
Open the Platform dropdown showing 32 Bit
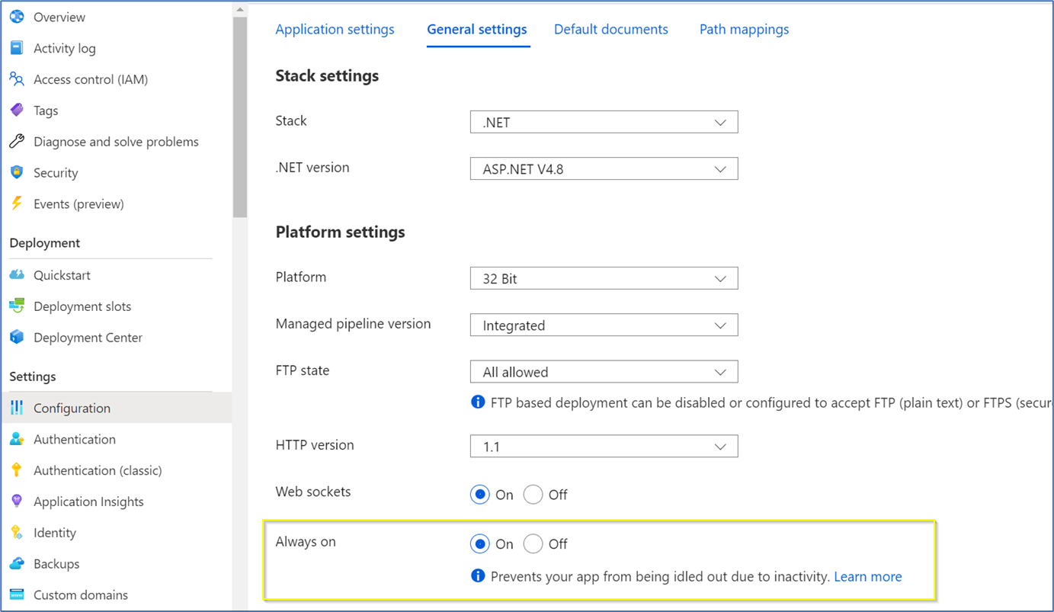604,278
